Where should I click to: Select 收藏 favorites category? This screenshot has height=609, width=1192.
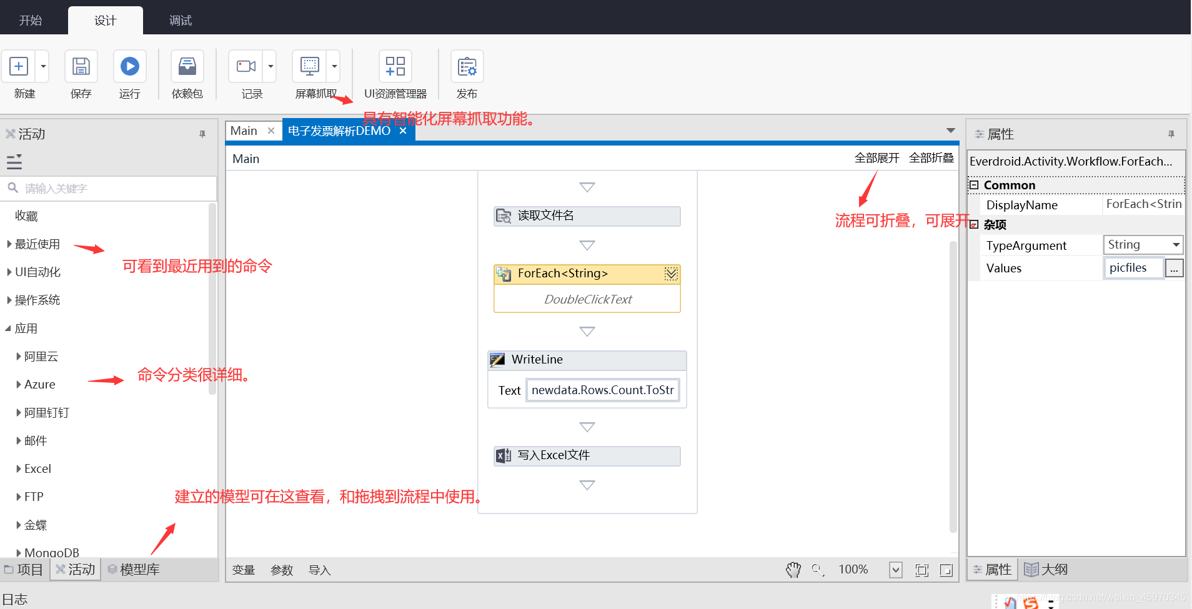[27, 215]
